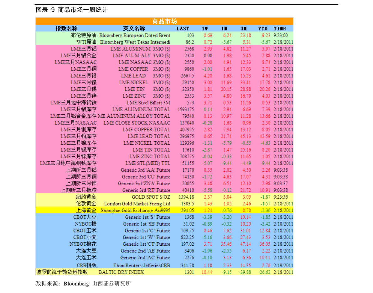The image size is (373, 293).
Task: Select the 英文名称 column header
Action: pyautogui.click(x=134, y=29)
